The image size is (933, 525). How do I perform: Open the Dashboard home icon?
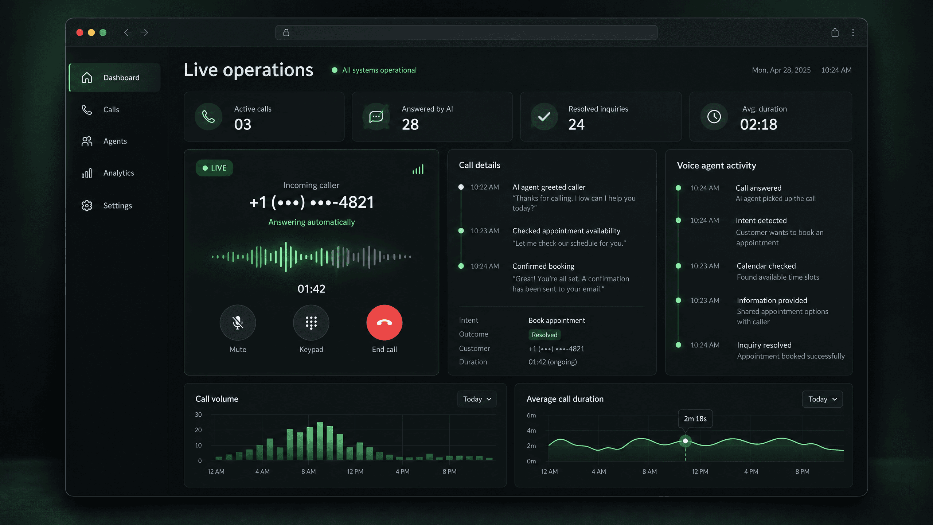click(87, 78)
